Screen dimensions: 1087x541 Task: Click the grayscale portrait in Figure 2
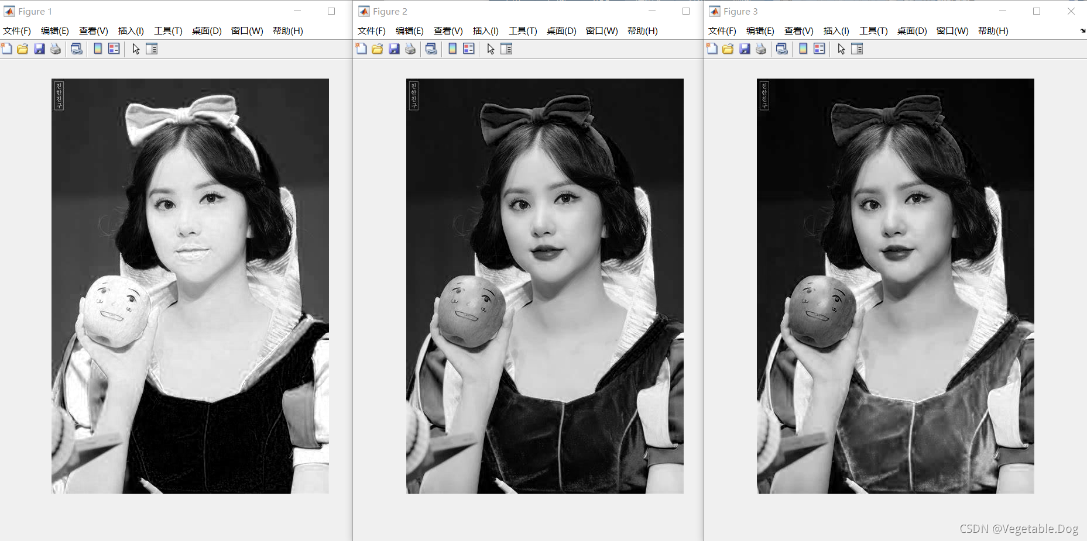pyautogui.click(x=545, y=286)
